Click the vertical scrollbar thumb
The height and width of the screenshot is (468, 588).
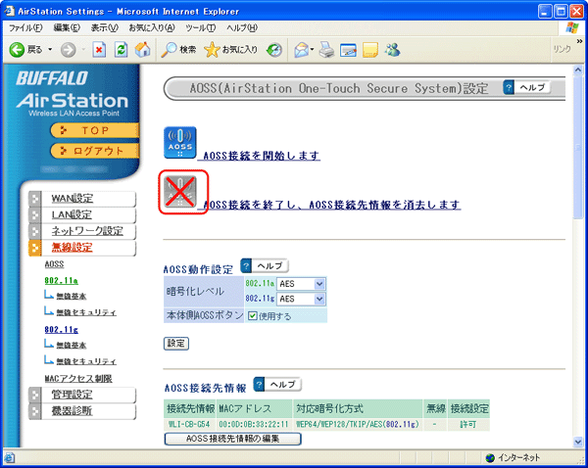pyautogui.click(x=578, y=146)
